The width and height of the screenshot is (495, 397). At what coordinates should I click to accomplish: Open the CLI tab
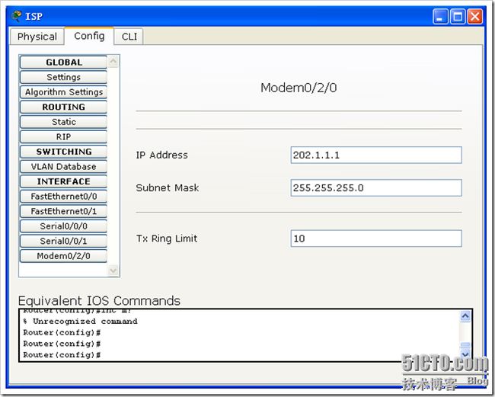pyautogui.click(x=129, y=37)
